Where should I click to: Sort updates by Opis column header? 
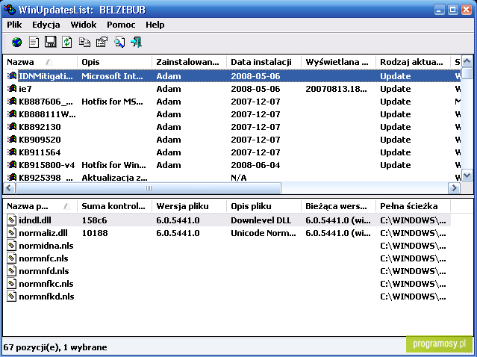[x=115, y=62]
